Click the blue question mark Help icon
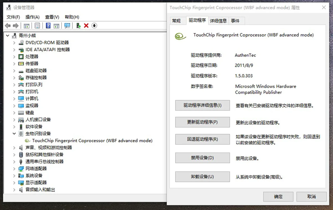Image resolution: width=333 pixels, height=210 pixels. pyautogui.click(x=48, y=26)
